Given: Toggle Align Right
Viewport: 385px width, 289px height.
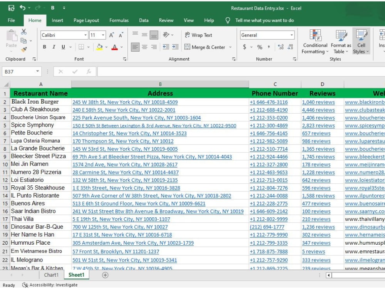Looking at the screenshot, I should [154, 47].
